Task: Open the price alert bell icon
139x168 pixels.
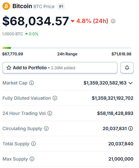Action: coord(127,68)
